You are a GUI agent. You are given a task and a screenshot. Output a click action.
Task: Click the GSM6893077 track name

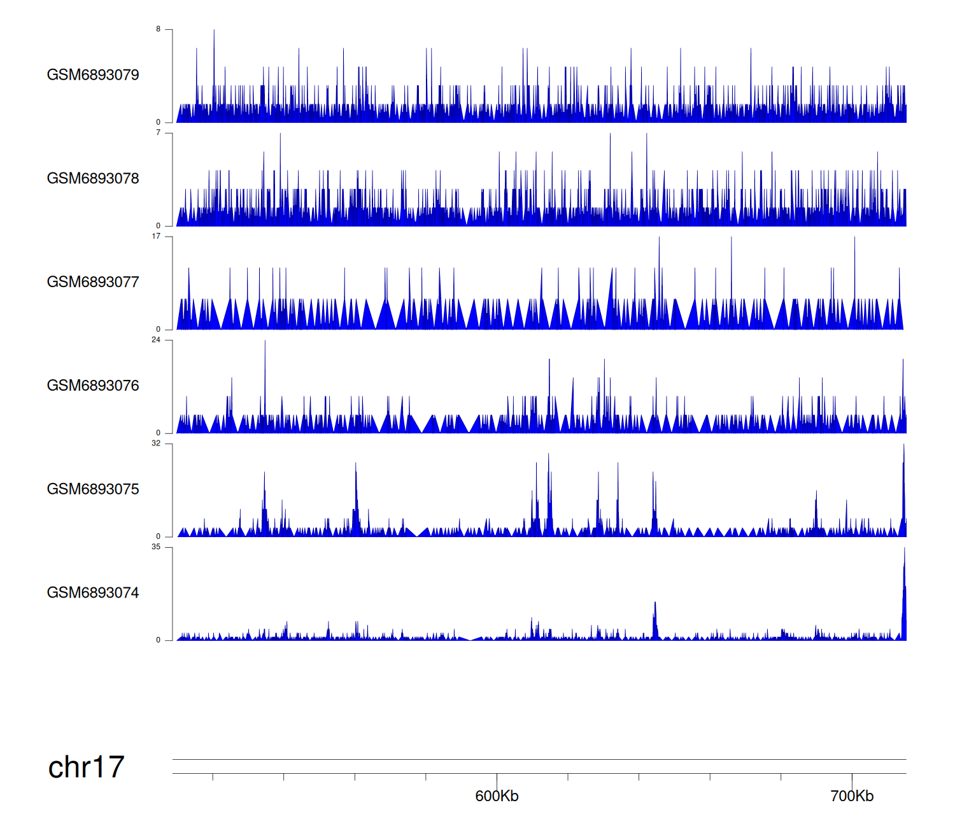click(x=93, y=283)
